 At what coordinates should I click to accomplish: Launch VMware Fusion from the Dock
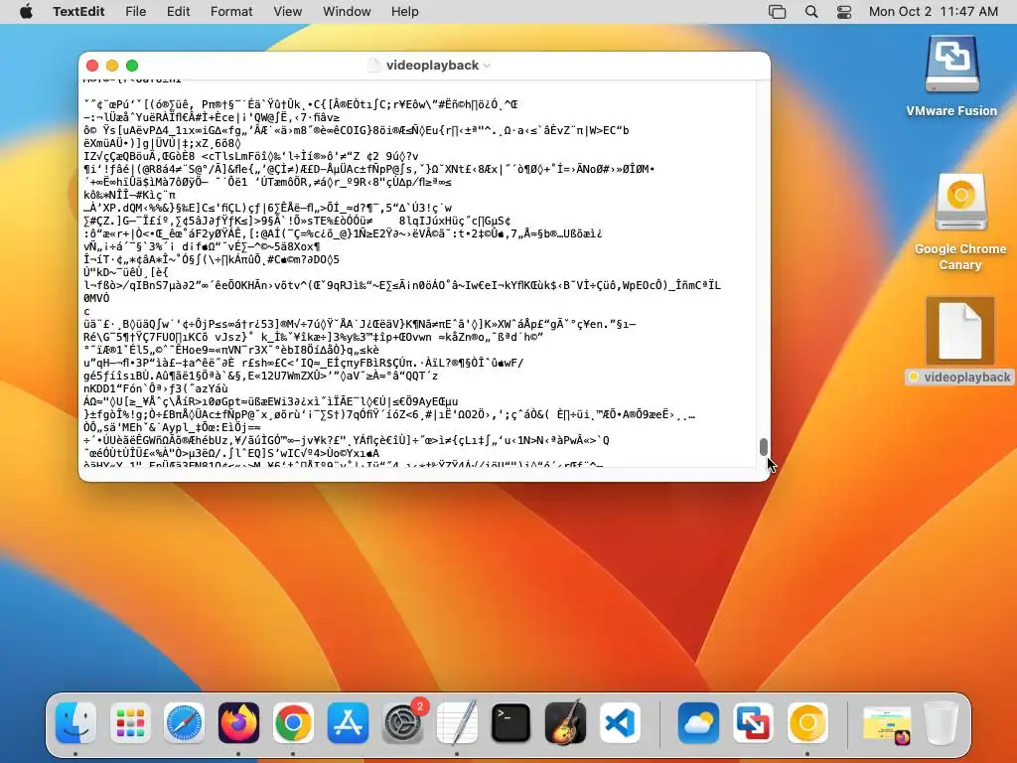click(x=753, y=723)
